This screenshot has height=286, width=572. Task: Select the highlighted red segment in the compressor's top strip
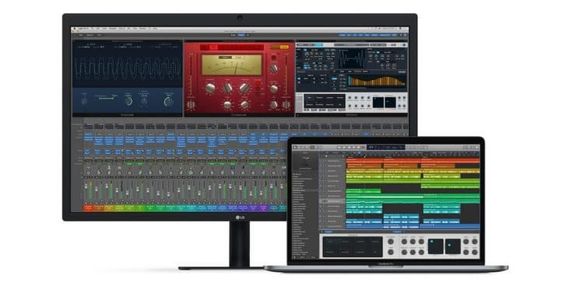[213, 47]
